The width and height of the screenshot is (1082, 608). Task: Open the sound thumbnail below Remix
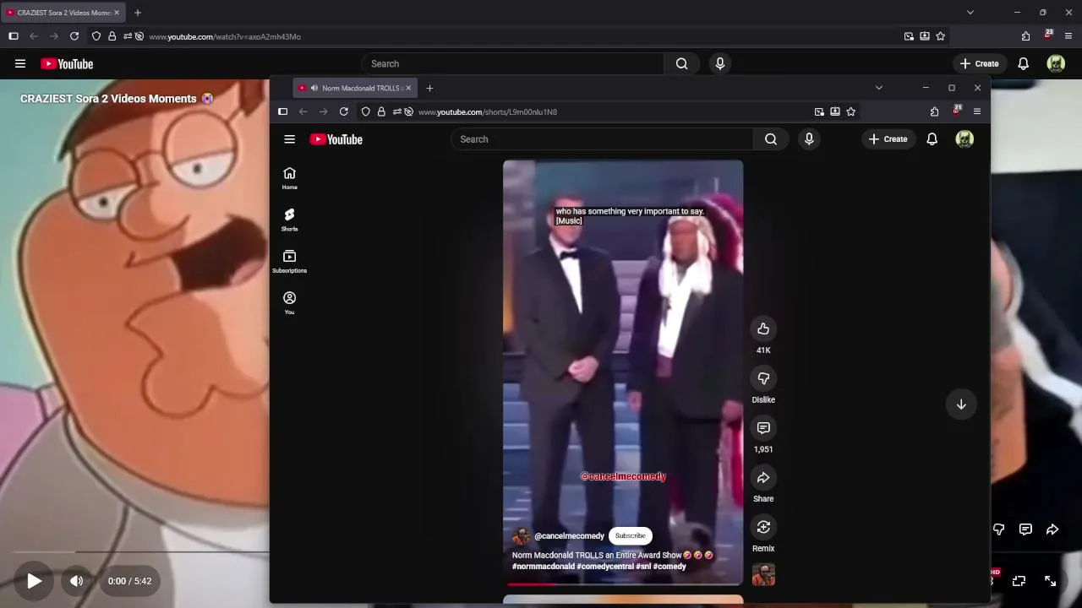coord(763,575)
